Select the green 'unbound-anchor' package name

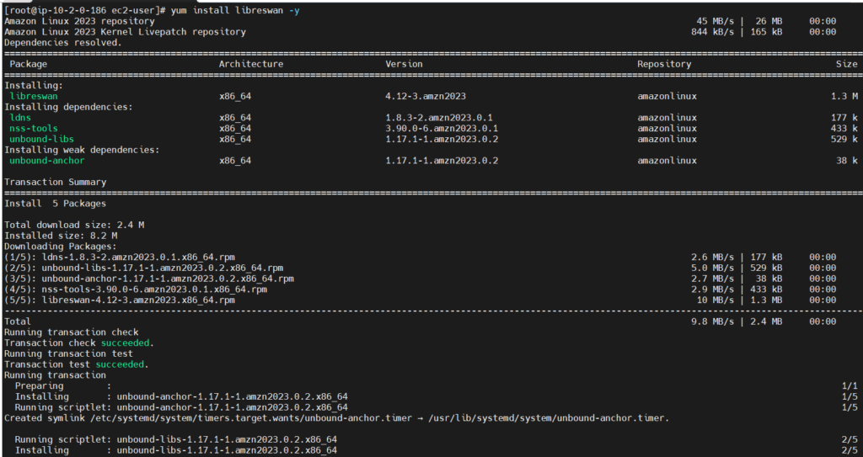(x=47, y=161)
